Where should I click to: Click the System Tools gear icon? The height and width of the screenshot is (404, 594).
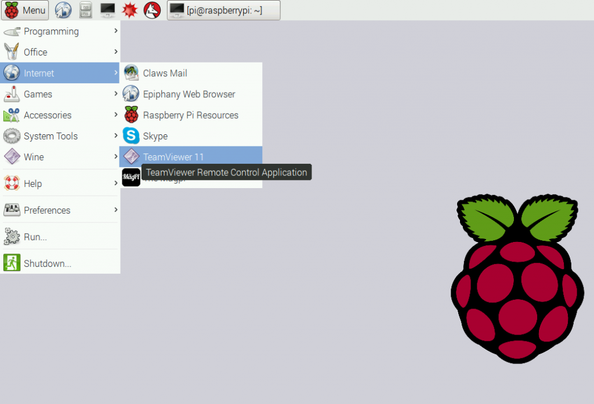12,135
